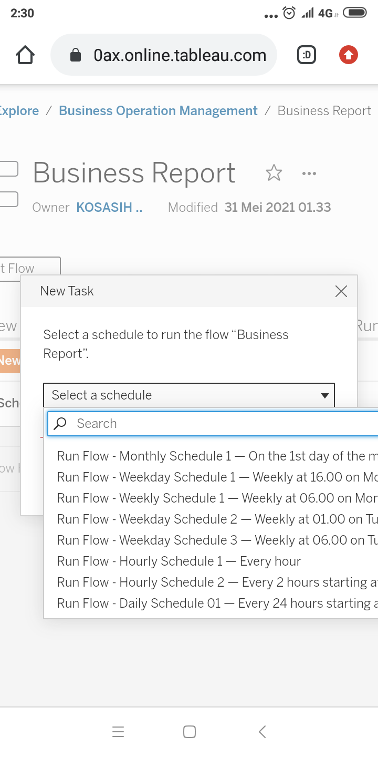Click the Home icon in the browser toolbar
Viewport: 378px width, 757px height.
click(25, 54)
